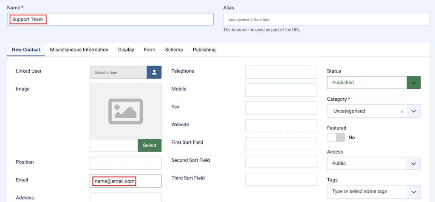Expand the Access dropdown showing Public
Screen dimensions: 435x202
pyautogui.click(x=374, y=163)
